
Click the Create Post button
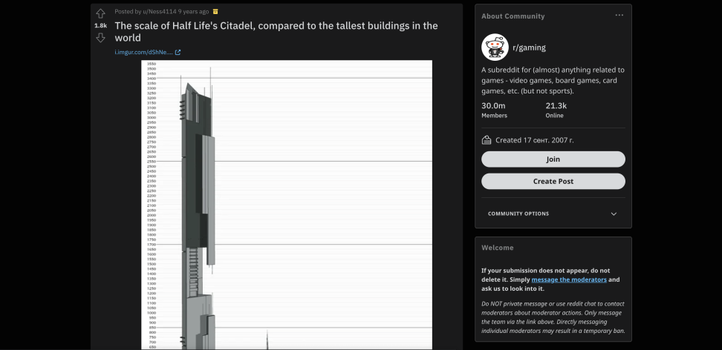tap(553, 181)
